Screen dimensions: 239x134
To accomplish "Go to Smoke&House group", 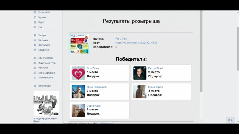I will point(45,77).
